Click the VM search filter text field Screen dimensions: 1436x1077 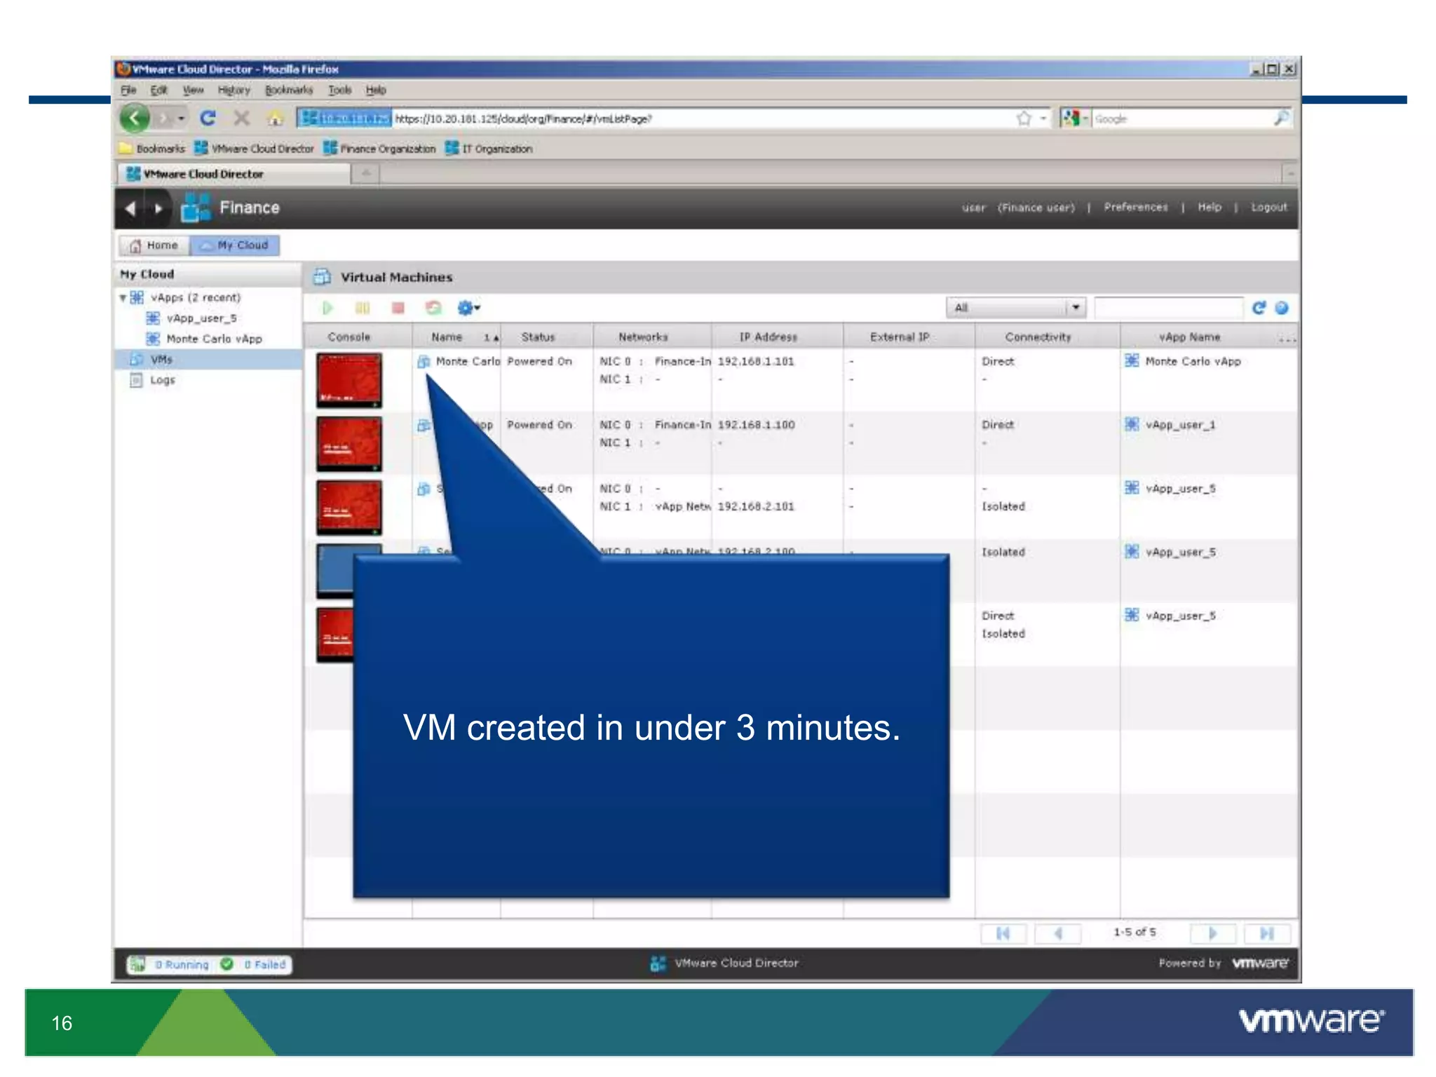1167,308
